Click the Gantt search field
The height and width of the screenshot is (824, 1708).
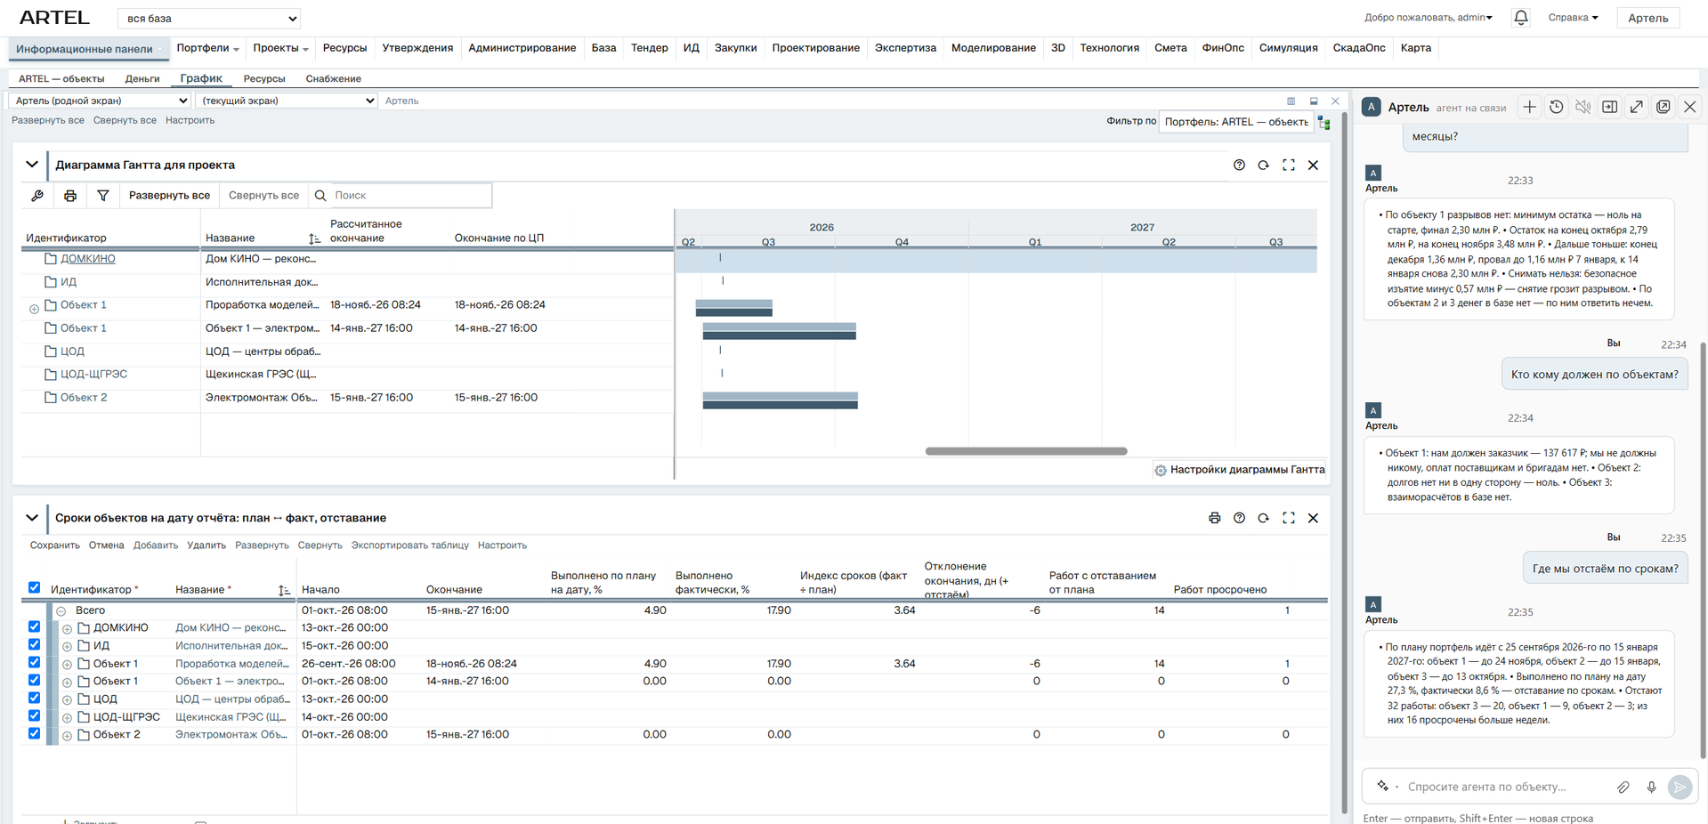pyautogui.click(x=411, y=196)
